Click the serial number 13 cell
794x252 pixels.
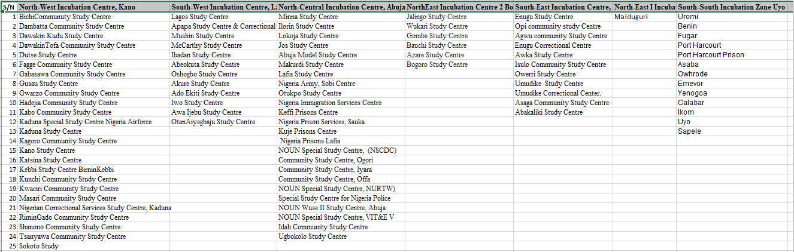(10, 131)
